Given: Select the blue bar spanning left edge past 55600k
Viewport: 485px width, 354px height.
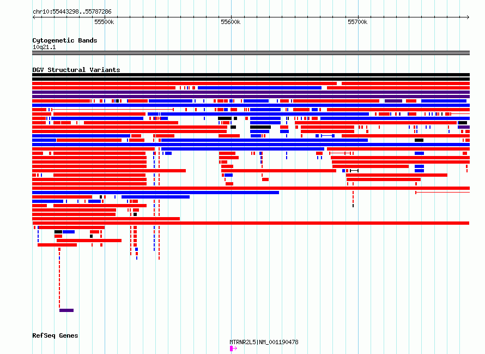Looking at the screenshot, I should [x=156, y=193].
